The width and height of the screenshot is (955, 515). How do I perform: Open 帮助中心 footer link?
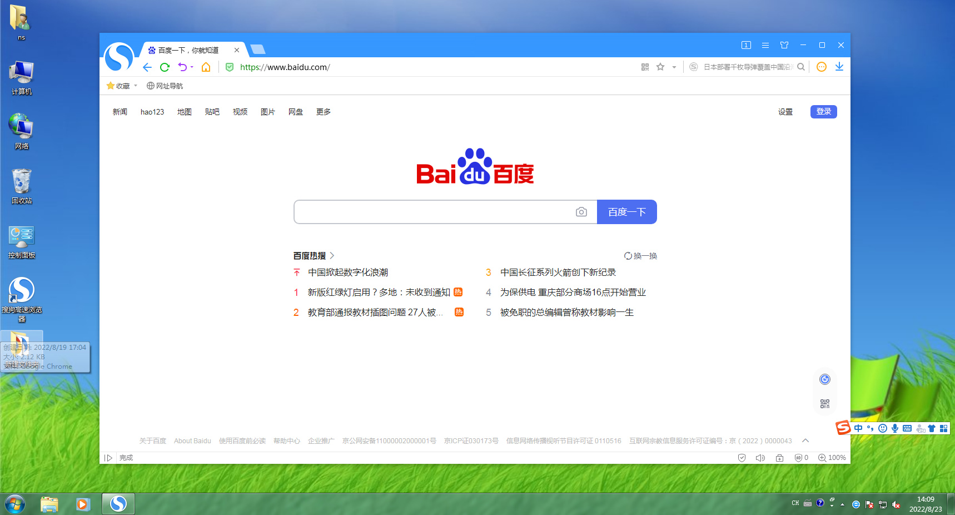pos(287,441)
